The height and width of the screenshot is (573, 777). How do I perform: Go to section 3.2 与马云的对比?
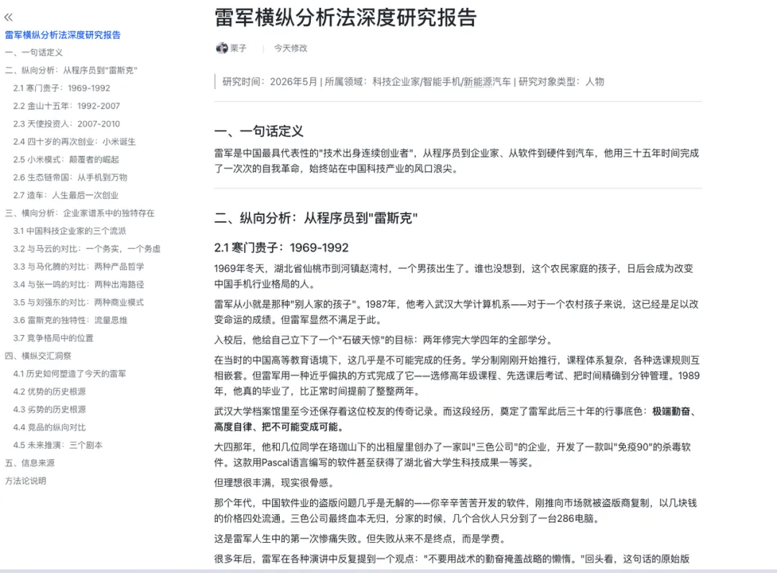87,249
